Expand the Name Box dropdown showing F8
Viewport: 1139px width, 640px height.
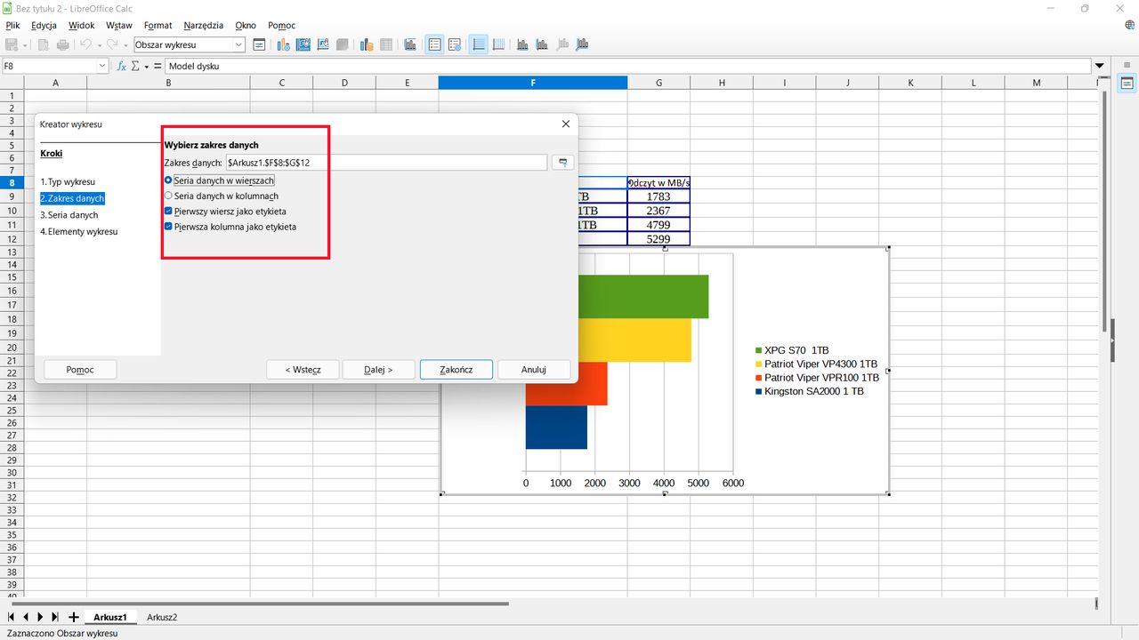click(x=102, y=66)
